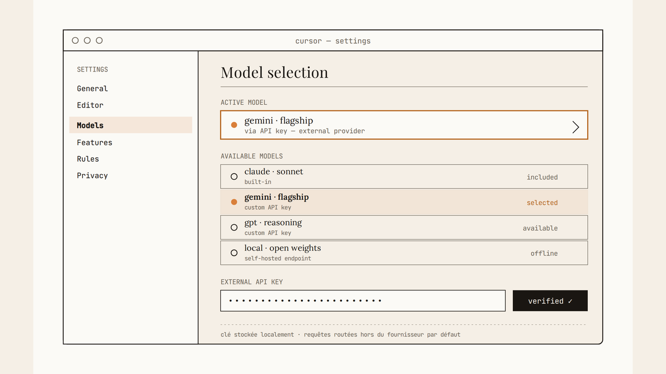Image resolution: width=666 pixels, height=374 pixels.
Task: Click 'custom API key' under gemini · flagship
Action: [x=268, y=207]
